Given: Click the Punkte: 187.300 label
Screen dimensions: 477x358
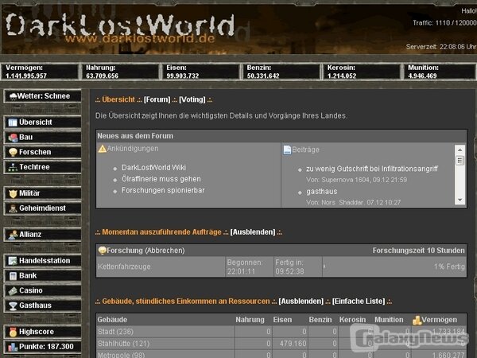Looking at the screenshot, I should pos(46,347).
